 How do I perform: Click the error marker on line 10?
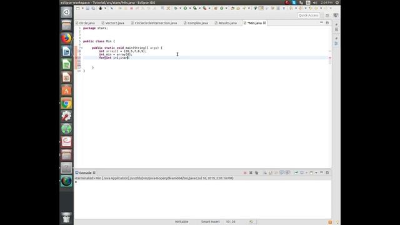pos(76,57)
